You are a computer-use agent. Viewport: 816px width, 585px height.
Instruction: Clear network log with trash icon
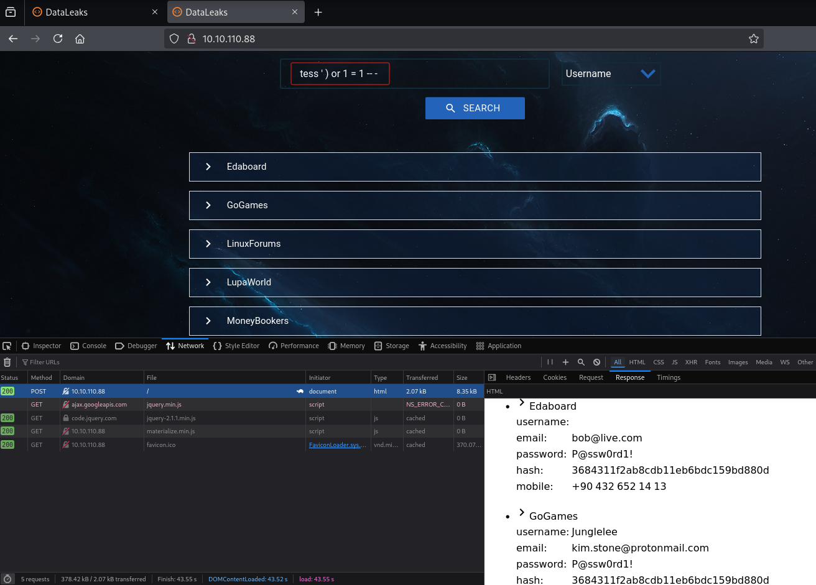tap(7, 362)
